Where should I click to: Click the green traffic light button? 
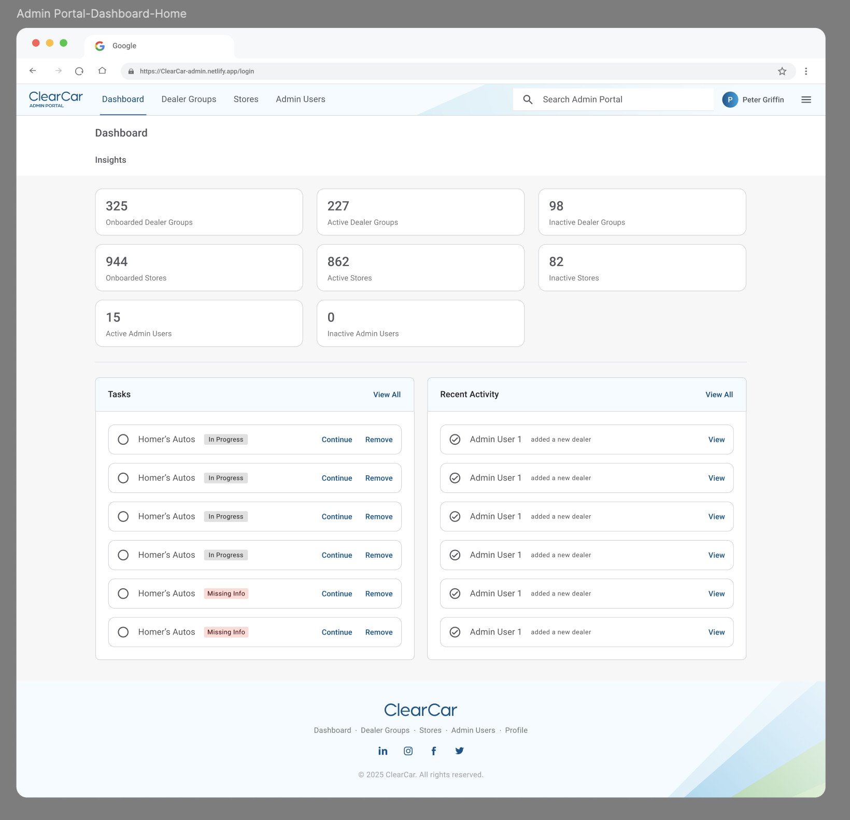pos(63,43)
